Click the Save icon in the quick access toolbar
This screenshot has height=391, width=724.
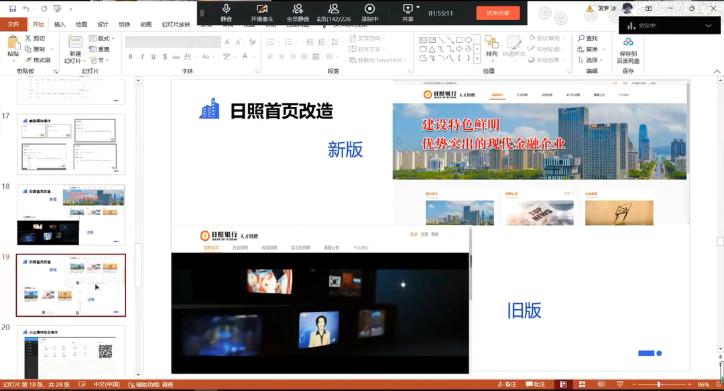tap(13, 9)
